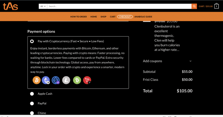Expand the Add coupons section
223x117 pixels.
pos(167,61)
